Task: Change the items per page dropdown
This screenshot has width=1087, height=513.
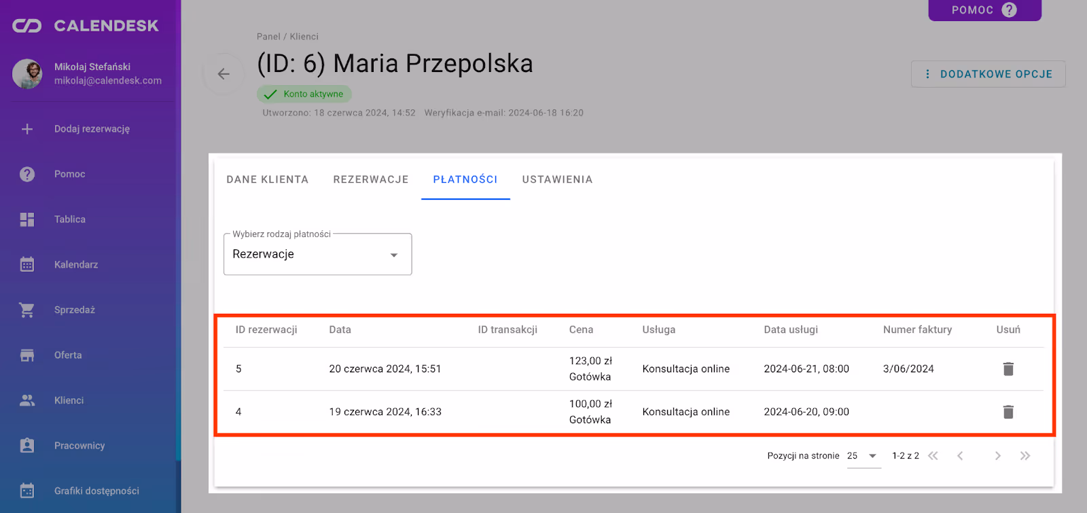Action: (863, 456)
